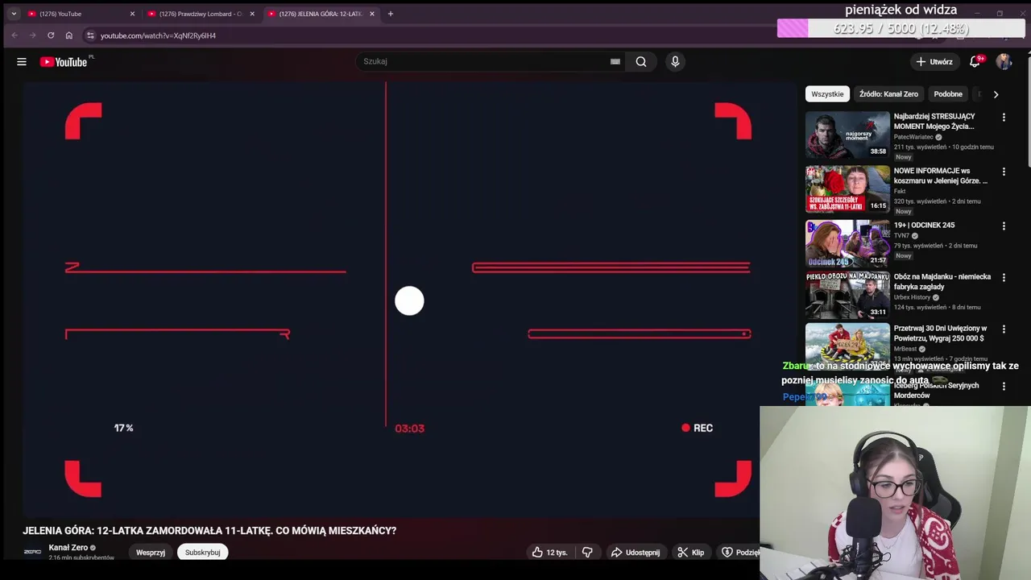The width and height of the screenshot is (1031, 580).
Task: Click the search magnifier button
Action: 641,61
